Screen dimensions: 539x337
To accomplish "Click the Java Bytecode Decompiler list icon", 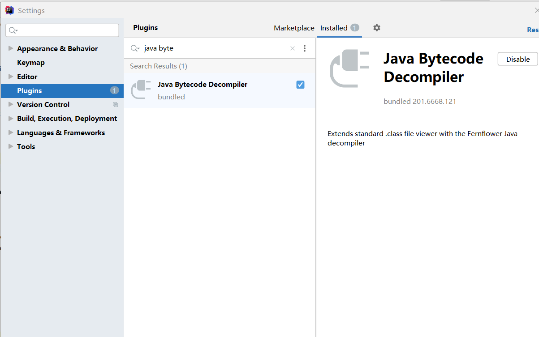I will point(141,90).
